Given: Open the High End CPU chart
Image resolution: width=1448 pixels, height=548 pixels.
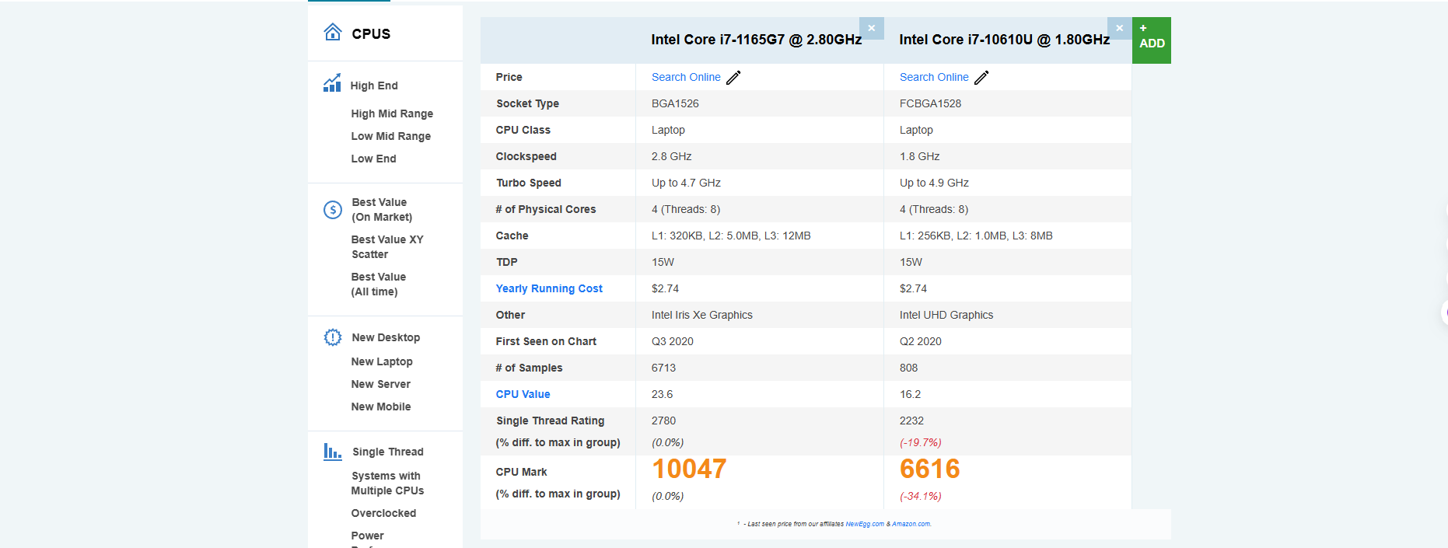Looking at the screenshot, I should [374, 86].
